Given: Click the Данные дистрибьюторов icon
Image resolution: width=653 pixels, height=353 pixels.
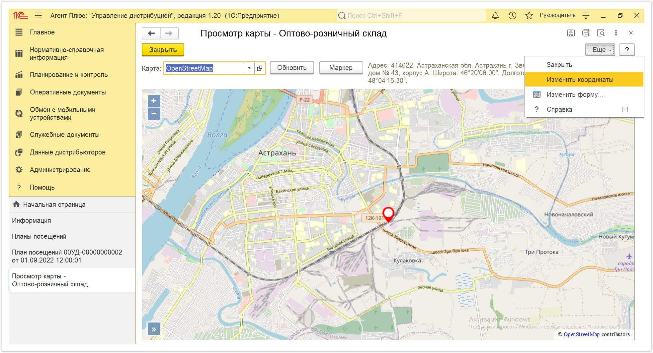Looking at the screenshot, I should pos(19,152).
